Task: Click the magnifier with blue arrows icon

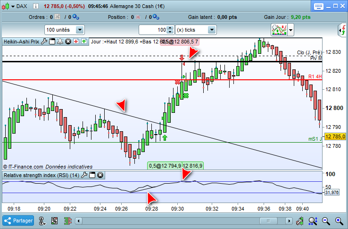Action: pyautogui.click(x=313, y=221)
